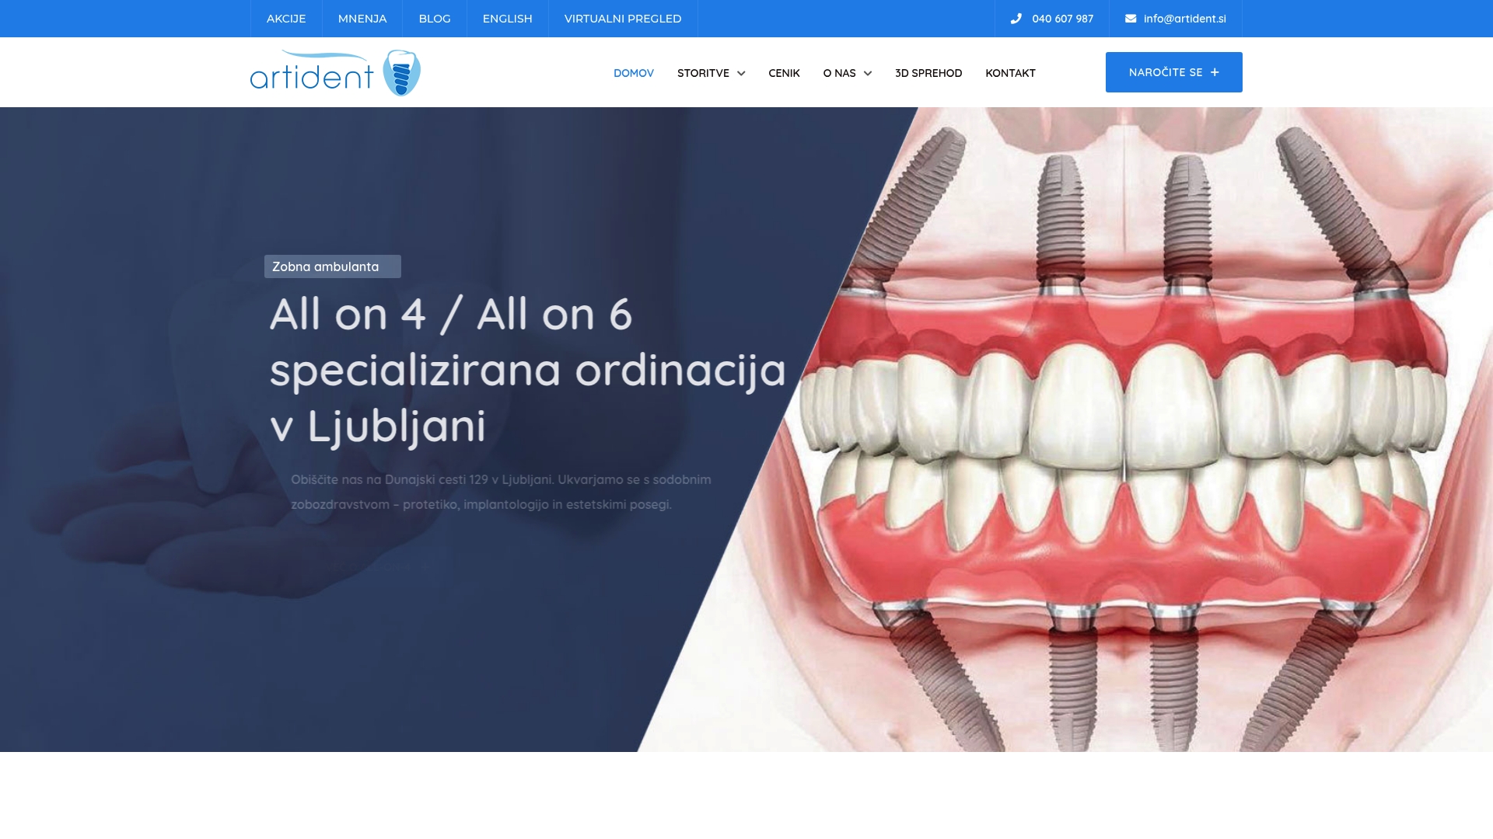The height and width of the screenshot is (839, 1493).
Task: Open the 3D SPREHOD page
Action: pos(928,73)
